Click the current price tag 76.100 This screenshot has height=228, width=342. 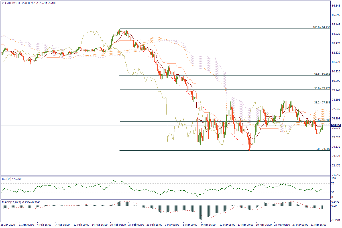tap(336, 125)
